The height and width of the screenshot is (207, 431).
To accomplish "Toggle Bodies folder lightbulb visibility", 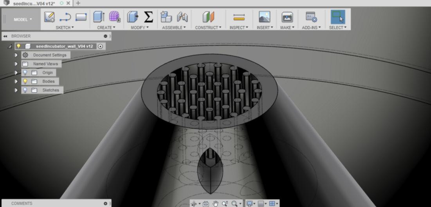I will [x=25, y=81].
